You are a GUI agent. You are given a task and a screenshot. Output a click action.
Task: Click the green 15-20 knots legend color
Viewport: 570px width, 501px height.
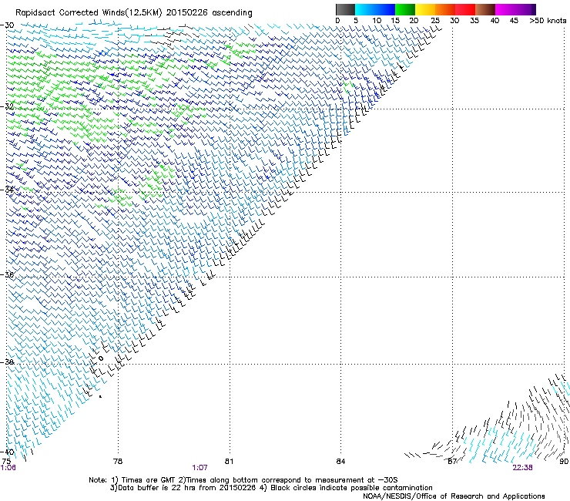pos(405,9)
